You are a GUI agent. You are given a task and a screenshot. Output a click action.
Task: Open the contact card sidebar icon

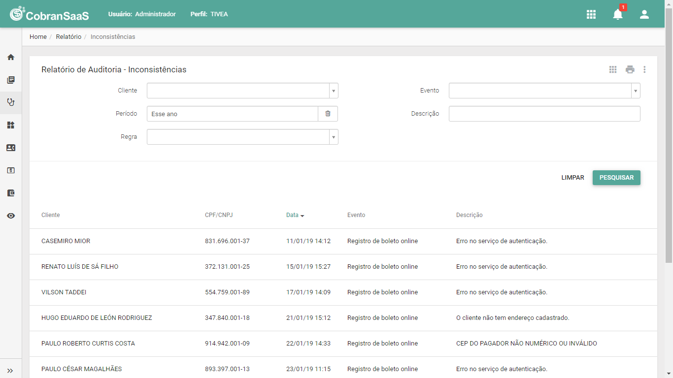pyautogui.click(x=11, y=148)
